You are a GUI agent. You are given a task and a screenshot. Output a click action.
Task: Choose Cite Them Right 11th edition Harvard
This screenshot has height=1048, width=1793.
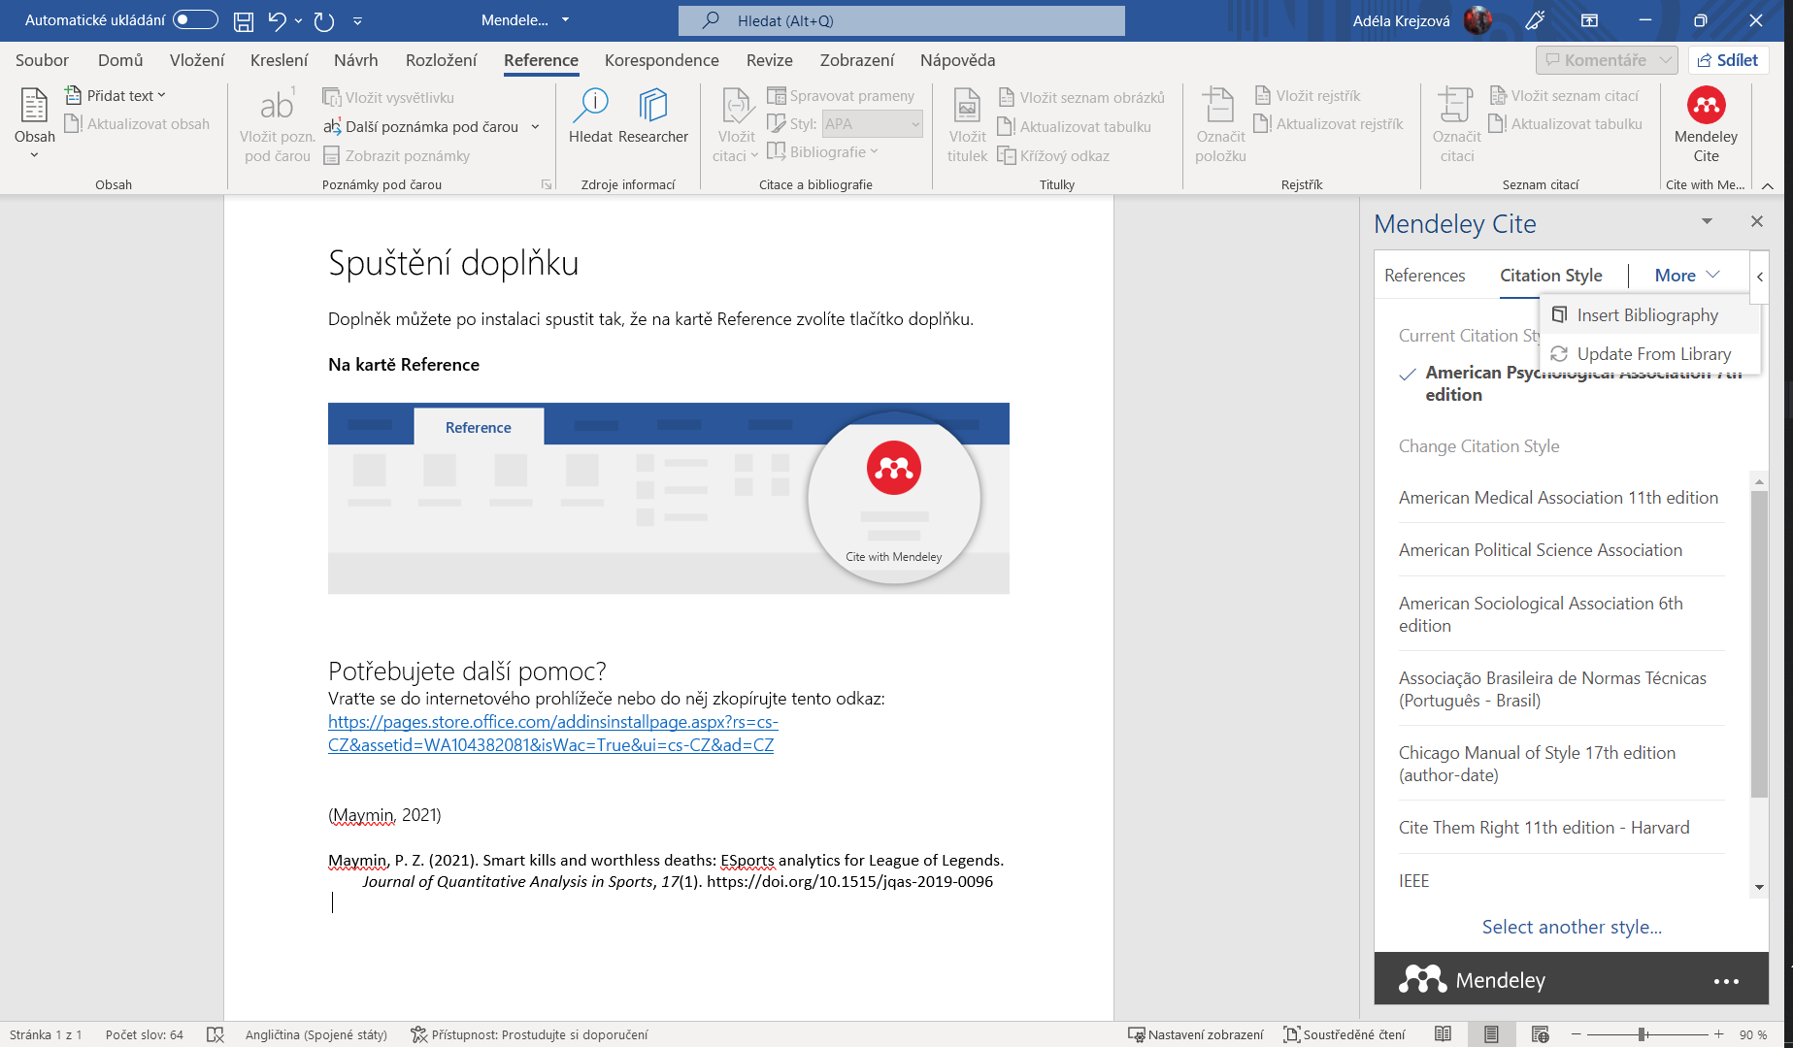coord(1544,828)
